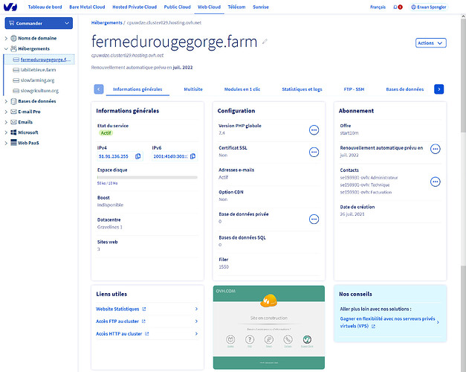Open renewal options menu in Abonnement
The width and height of the screenshot is (466, 372).
point(436,149)
